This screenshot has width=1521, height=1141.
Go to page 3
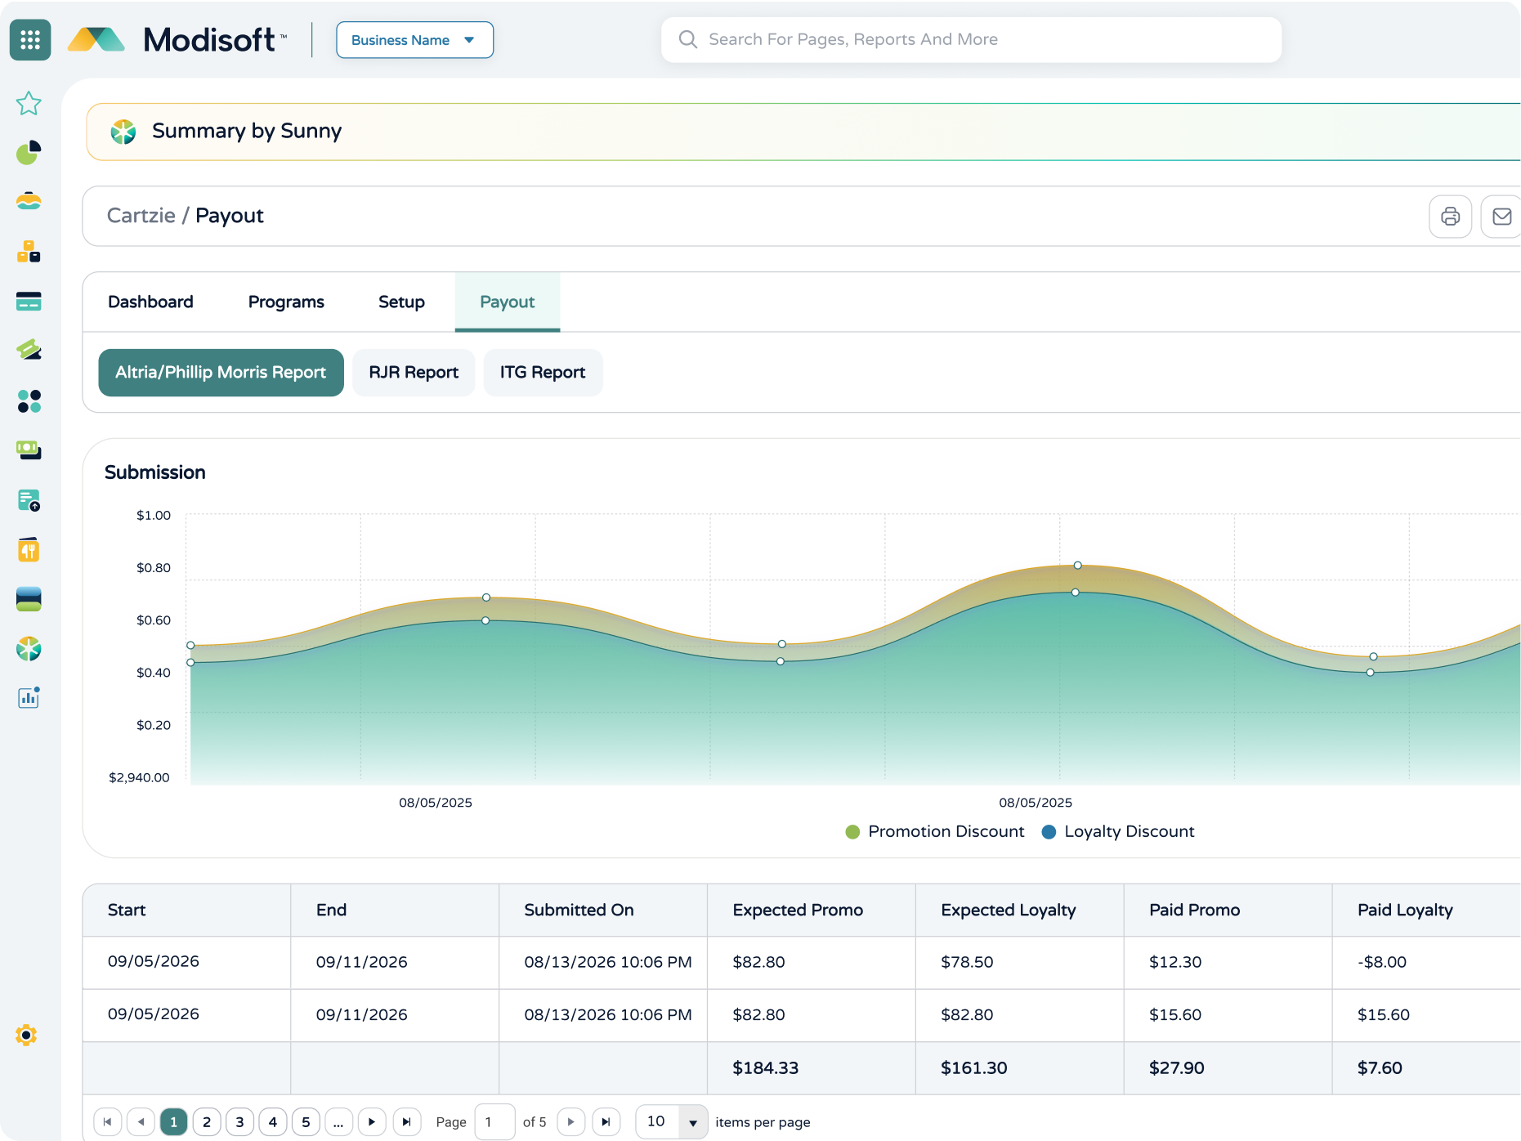coord(239,1122)
